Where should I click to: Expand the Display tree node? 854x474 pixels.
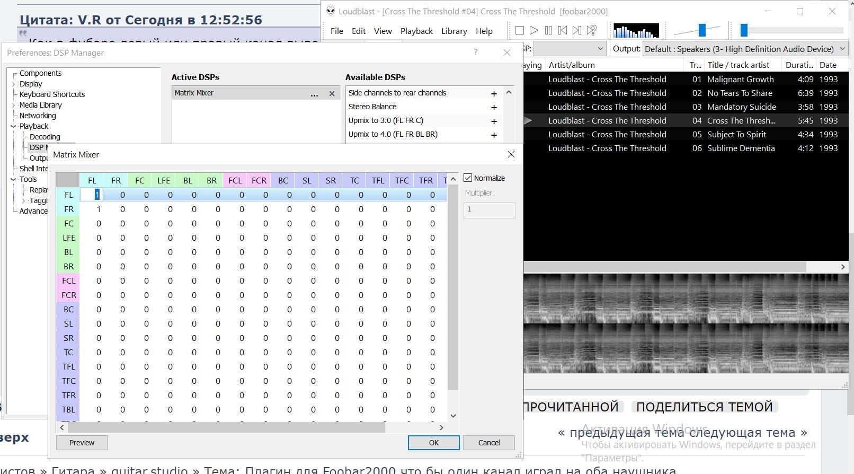(x=14, y=84)
